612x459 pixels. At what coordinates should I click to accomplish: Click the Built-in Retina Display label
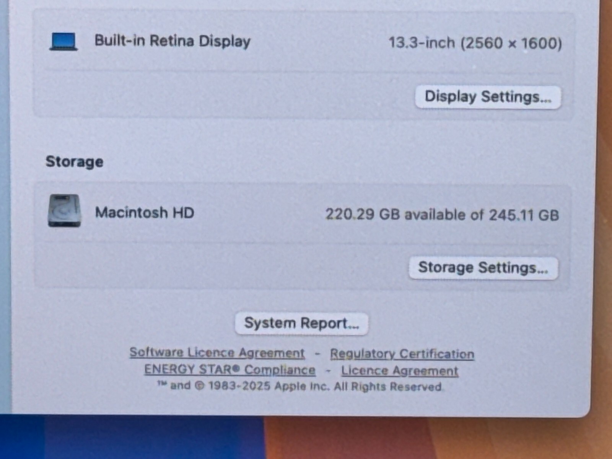[x=173, y=41]
